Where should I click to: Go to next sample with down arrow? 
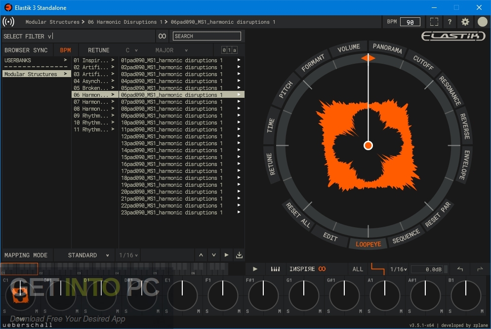click(214, 255)
